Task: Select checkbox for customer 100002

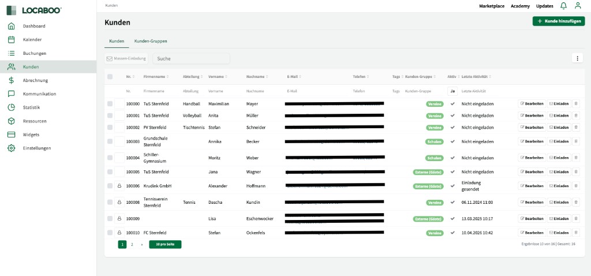Action: (x=110, y=128)
